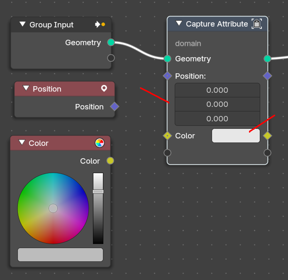288x280 pixels.
Task: Click Group Input Geometry output socket
Action: coord(111,42)
